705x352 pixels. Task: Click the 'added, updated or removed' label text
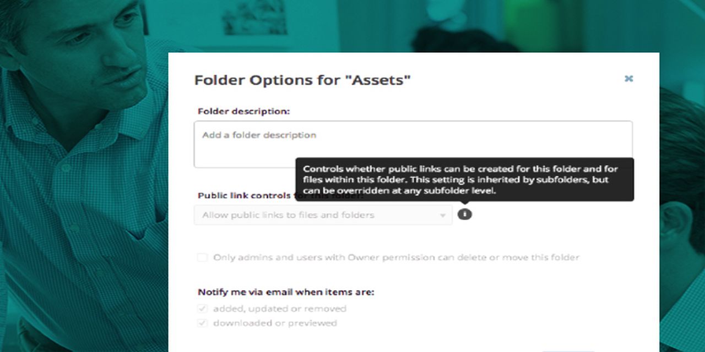pyautogui.click(x=280, y=309)
